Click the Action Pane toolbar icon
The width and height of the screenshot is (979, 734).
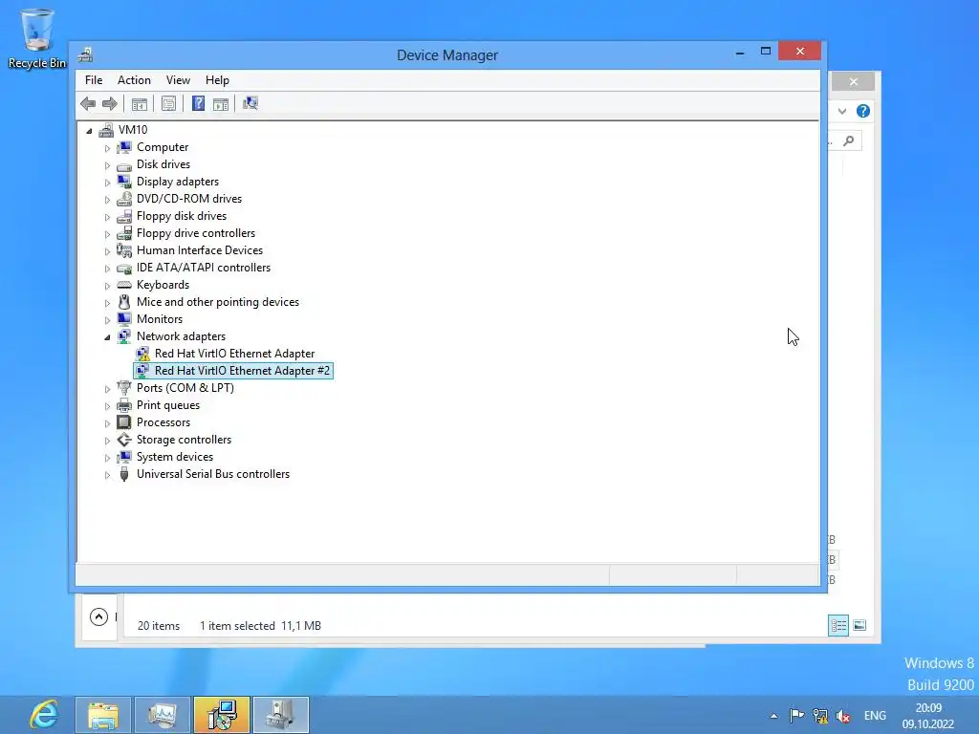[x=221, y=103]
